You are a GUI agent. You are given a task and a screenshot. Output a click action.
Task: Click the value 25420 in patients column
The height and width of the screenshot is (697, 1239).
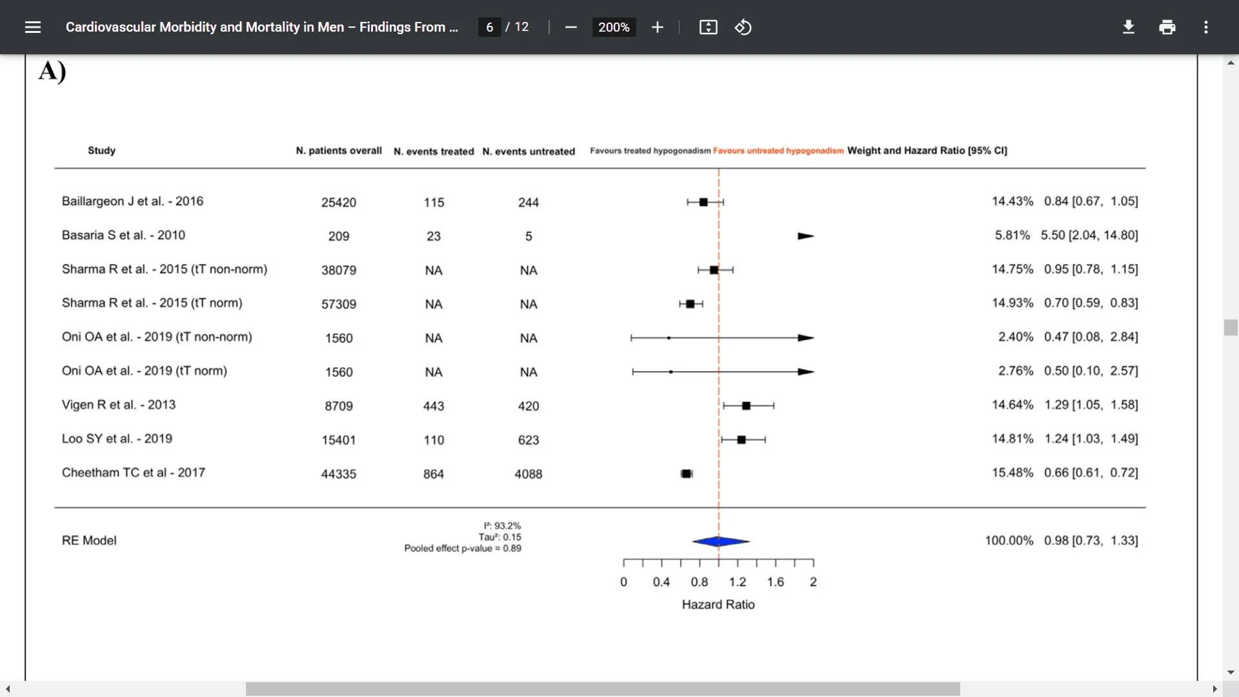[x=339, y=203]
